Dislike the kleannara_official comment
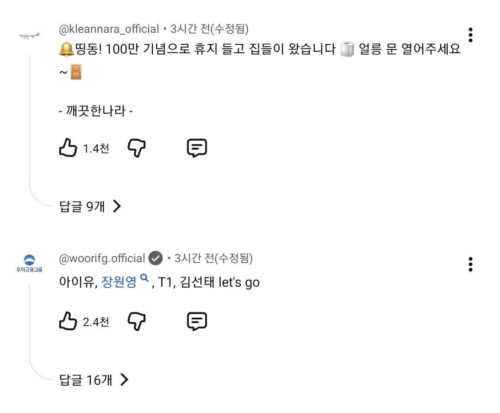This screenshot has width=500, height=413. click(x=136, y=148)
